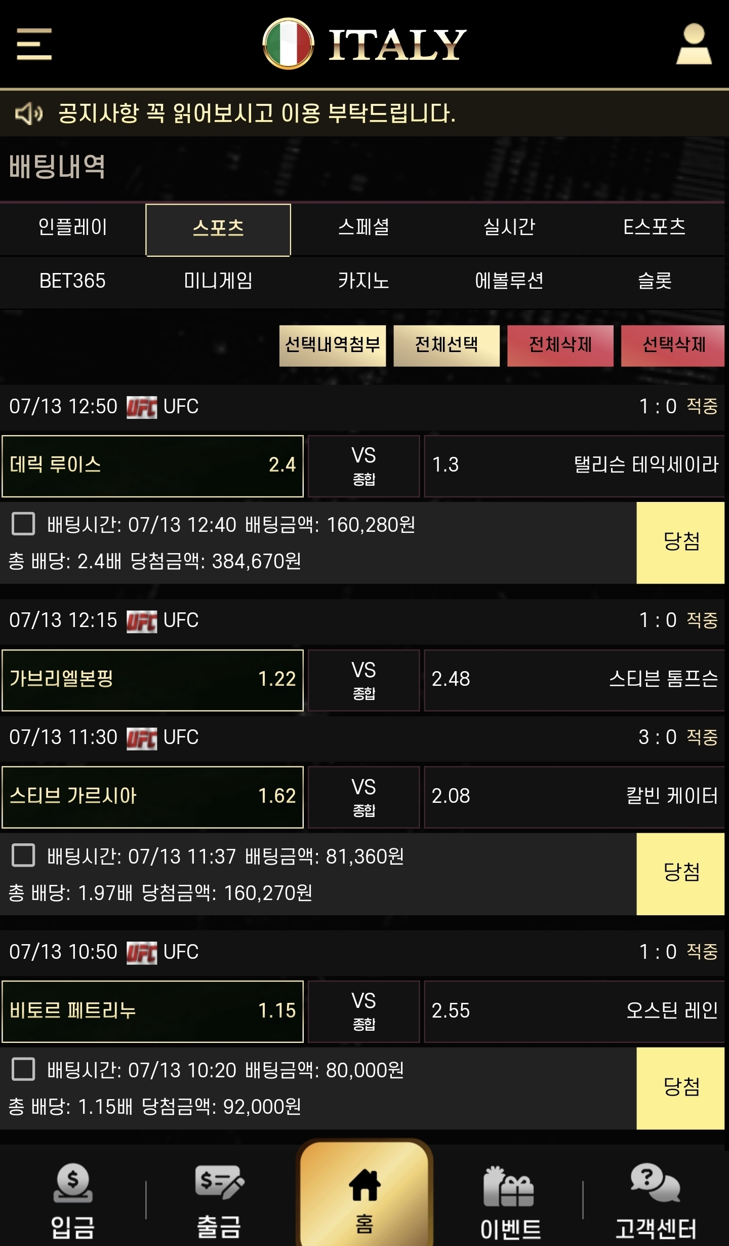The image size is (729, 1246).
Task: Open the hamburger menu icon
Action: (34, 44)
